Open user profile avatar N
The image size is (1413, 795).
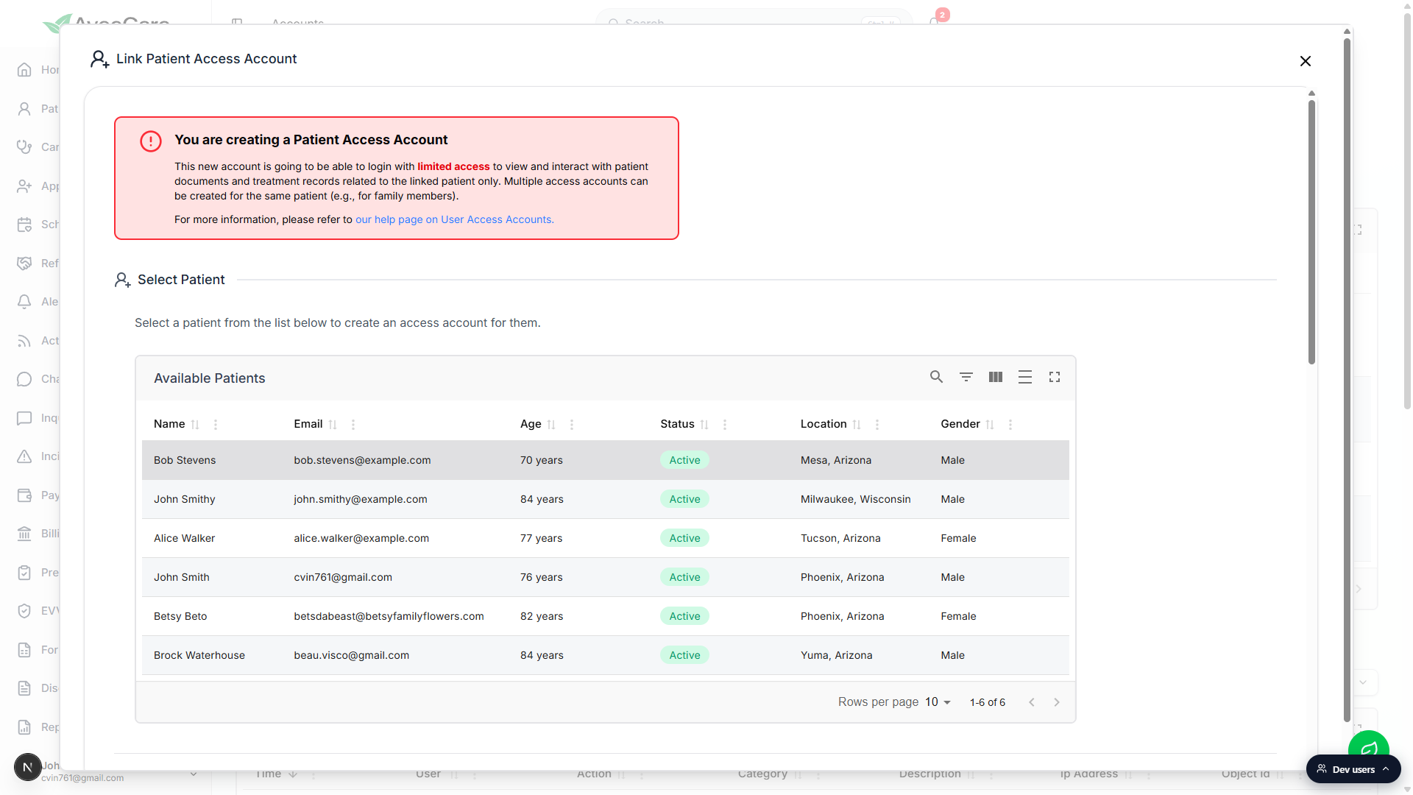27,767
